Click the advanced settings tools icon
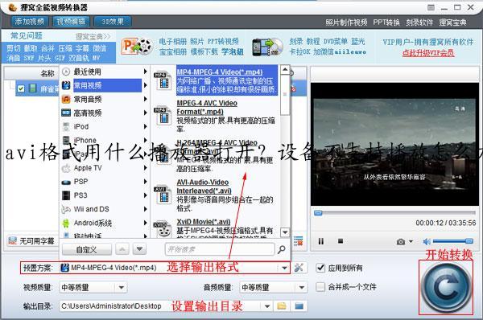 point(299,268)
